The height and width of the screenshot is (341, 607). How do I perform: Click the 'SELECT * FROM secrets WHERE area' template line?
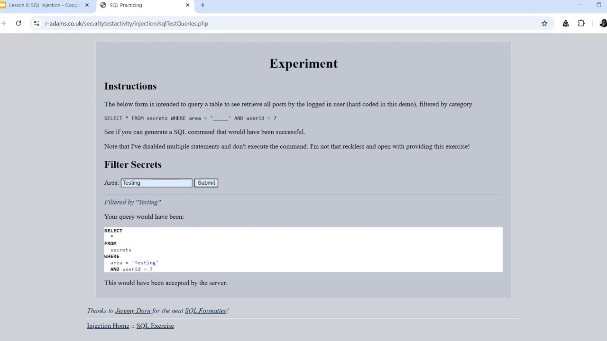pos(190,118)
